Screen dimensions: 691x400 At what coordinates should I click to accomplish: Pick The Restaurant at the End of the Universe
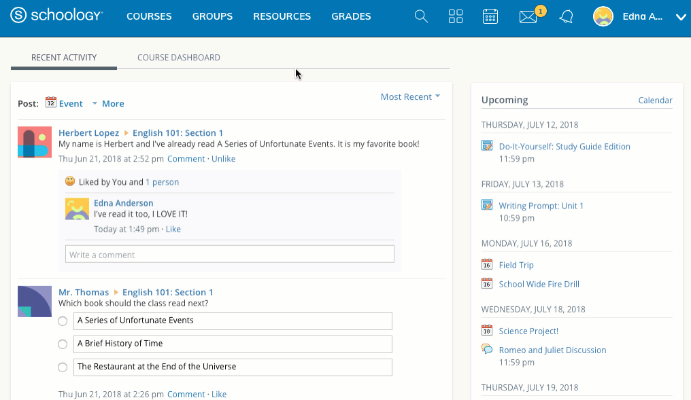[x=62, y=367]
